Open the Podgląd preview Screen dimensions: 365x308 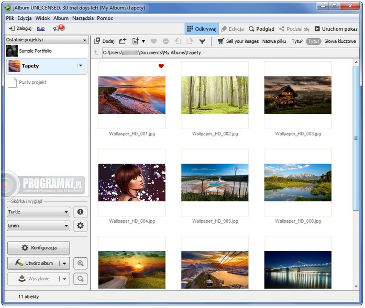(x=261, y=29)
